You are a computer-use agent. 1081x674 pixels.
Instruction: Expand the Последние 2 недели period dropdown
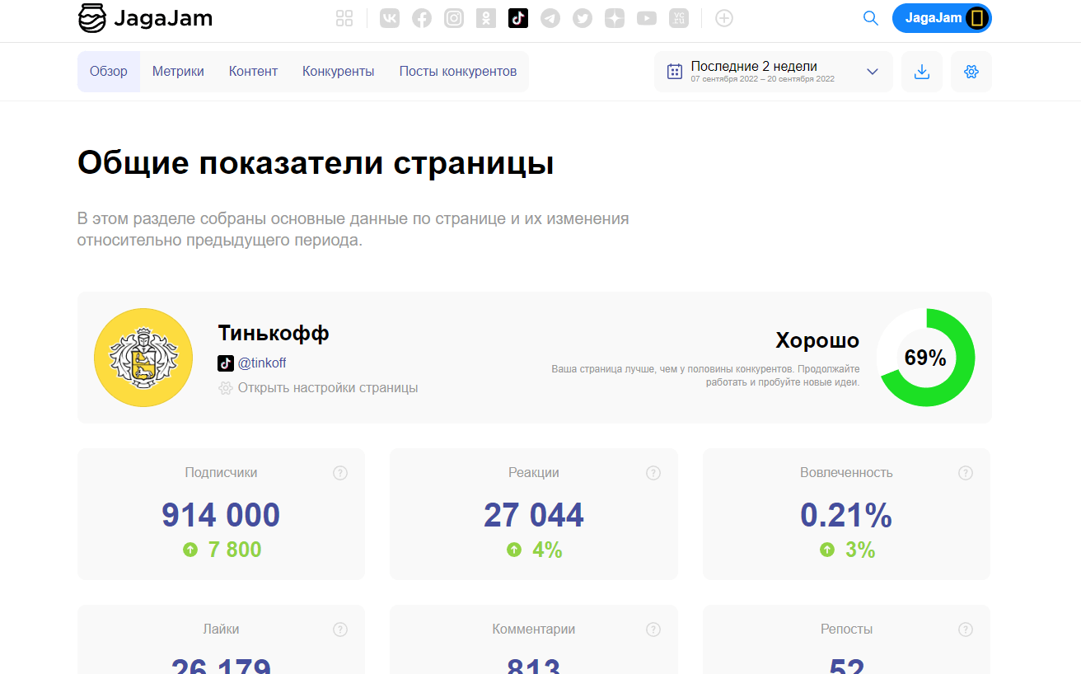(774, 72)
